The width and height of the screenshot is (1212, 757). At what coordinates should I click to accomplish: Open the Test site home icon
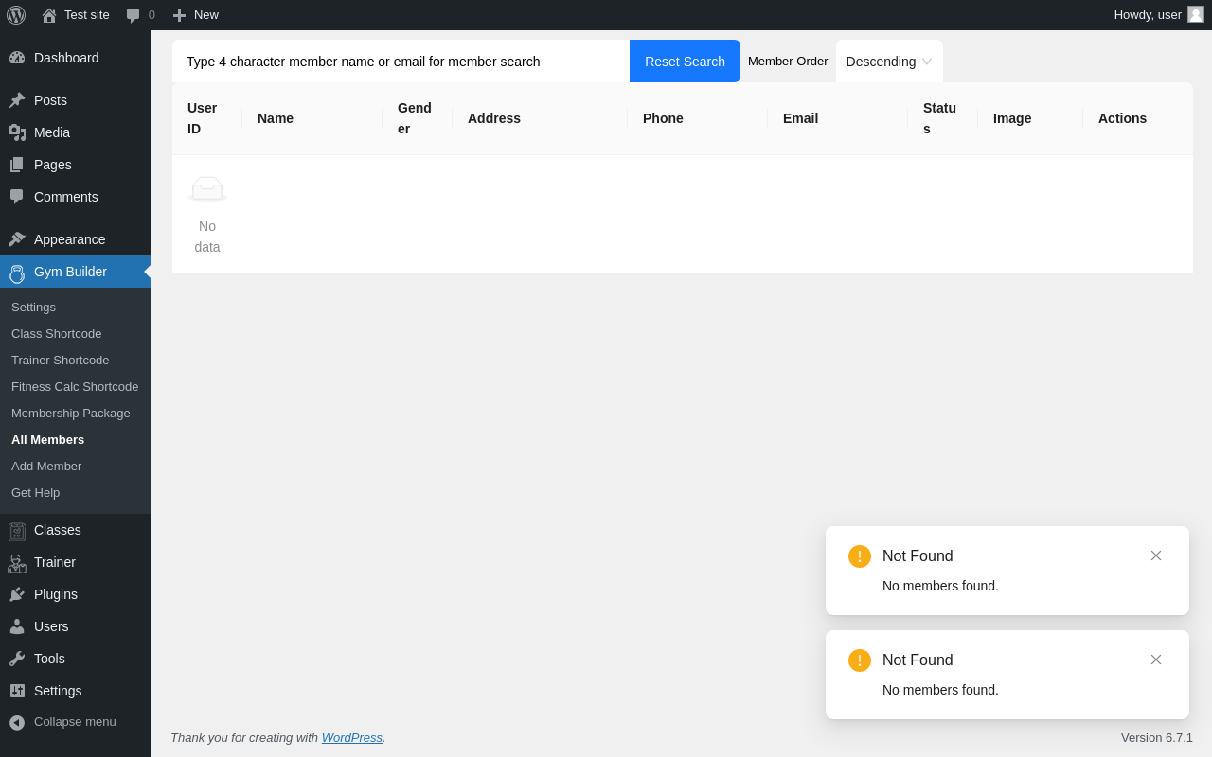(x=49, y=15)
